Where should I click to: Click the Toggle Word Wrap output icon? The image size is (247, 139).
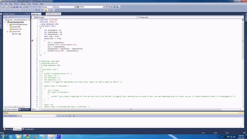tap(73, 116)
